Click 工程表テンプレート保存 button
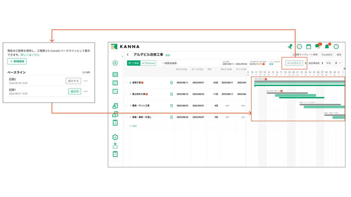The width and height of the screenshot is (351, 197). pos(305,54)
